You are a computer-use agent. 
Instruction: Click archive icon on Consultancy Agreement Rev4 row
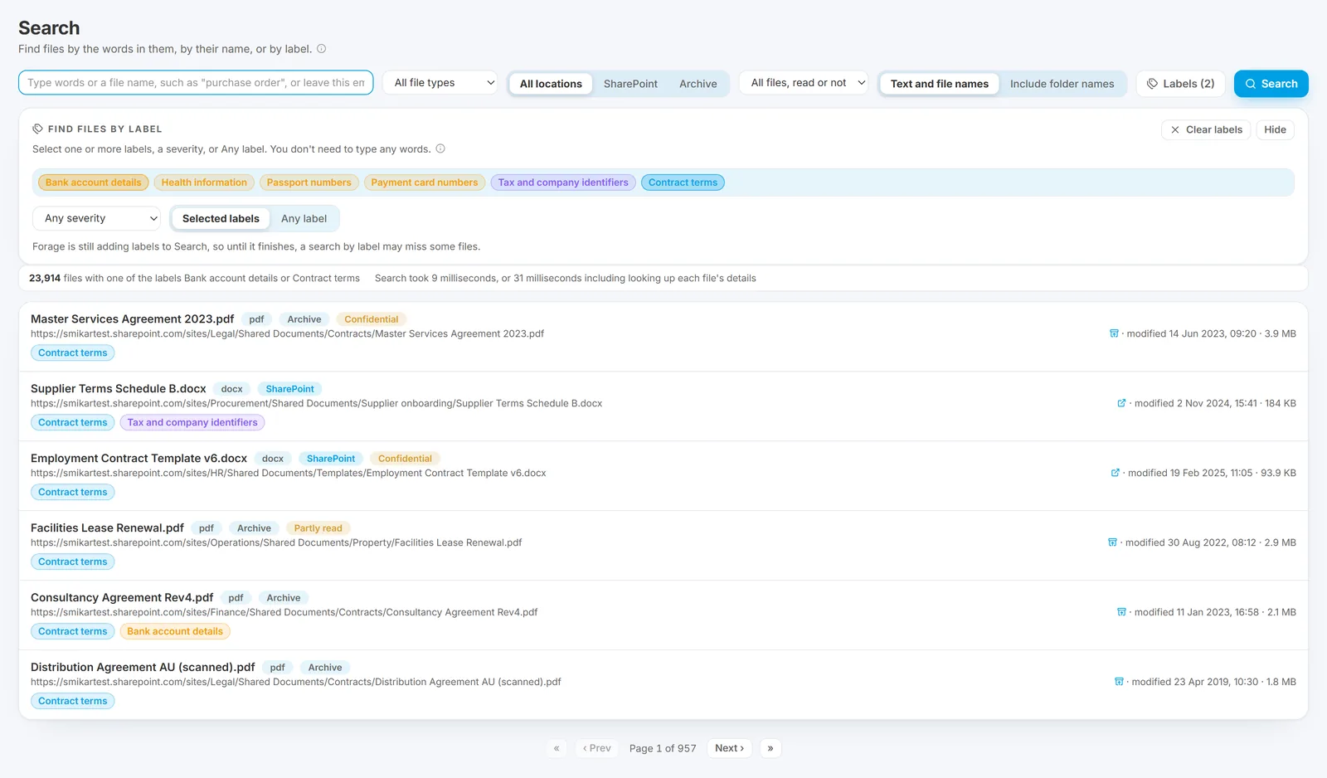pos(1121,612)
